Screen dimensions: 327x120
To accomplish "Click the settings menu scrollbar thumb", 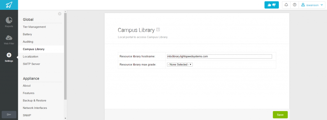I will point(65,56).
